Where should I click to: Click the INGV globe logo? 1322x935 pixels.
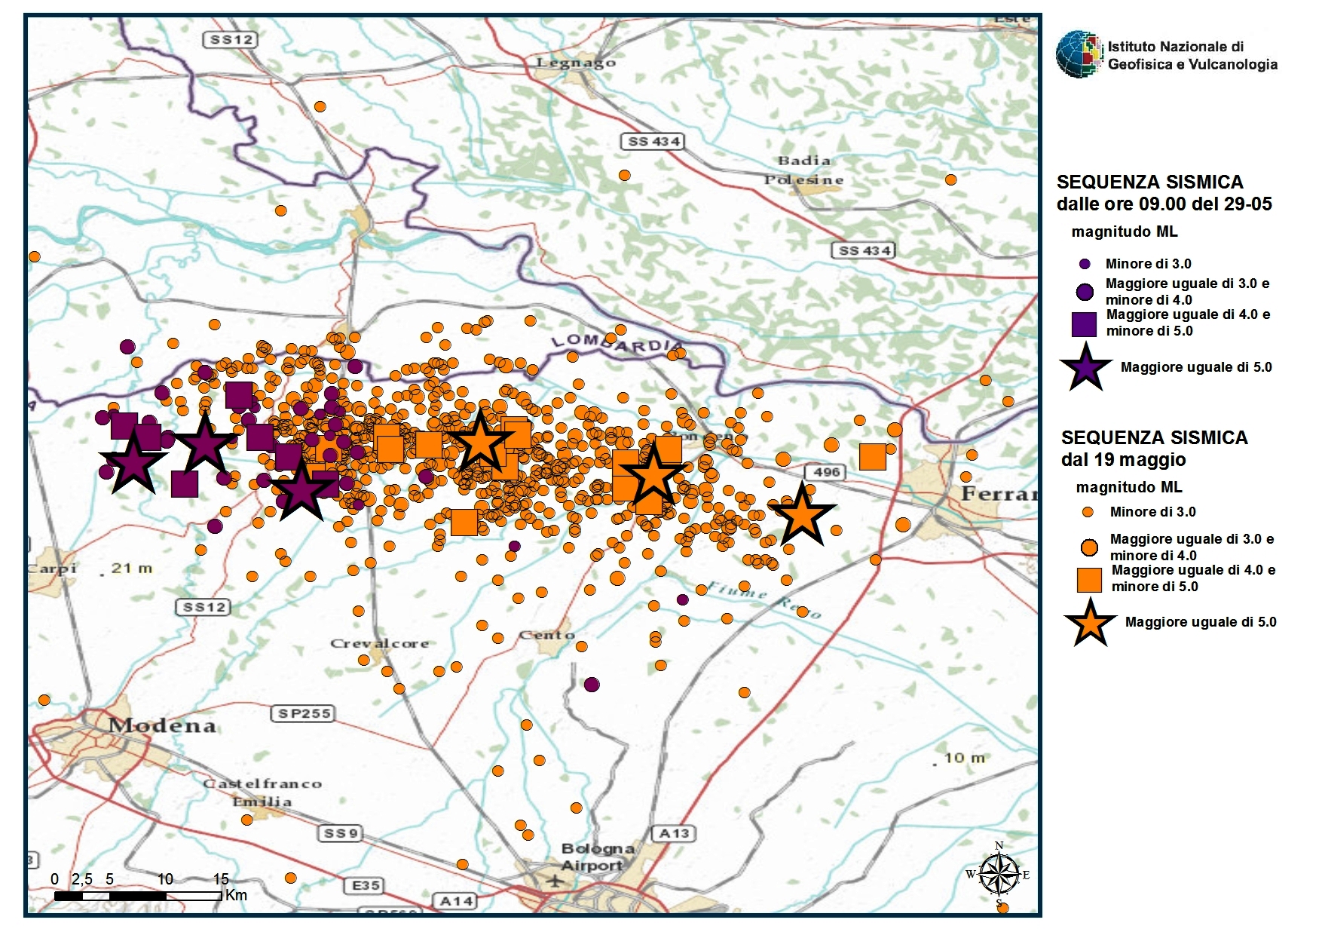coord(1079,54)
